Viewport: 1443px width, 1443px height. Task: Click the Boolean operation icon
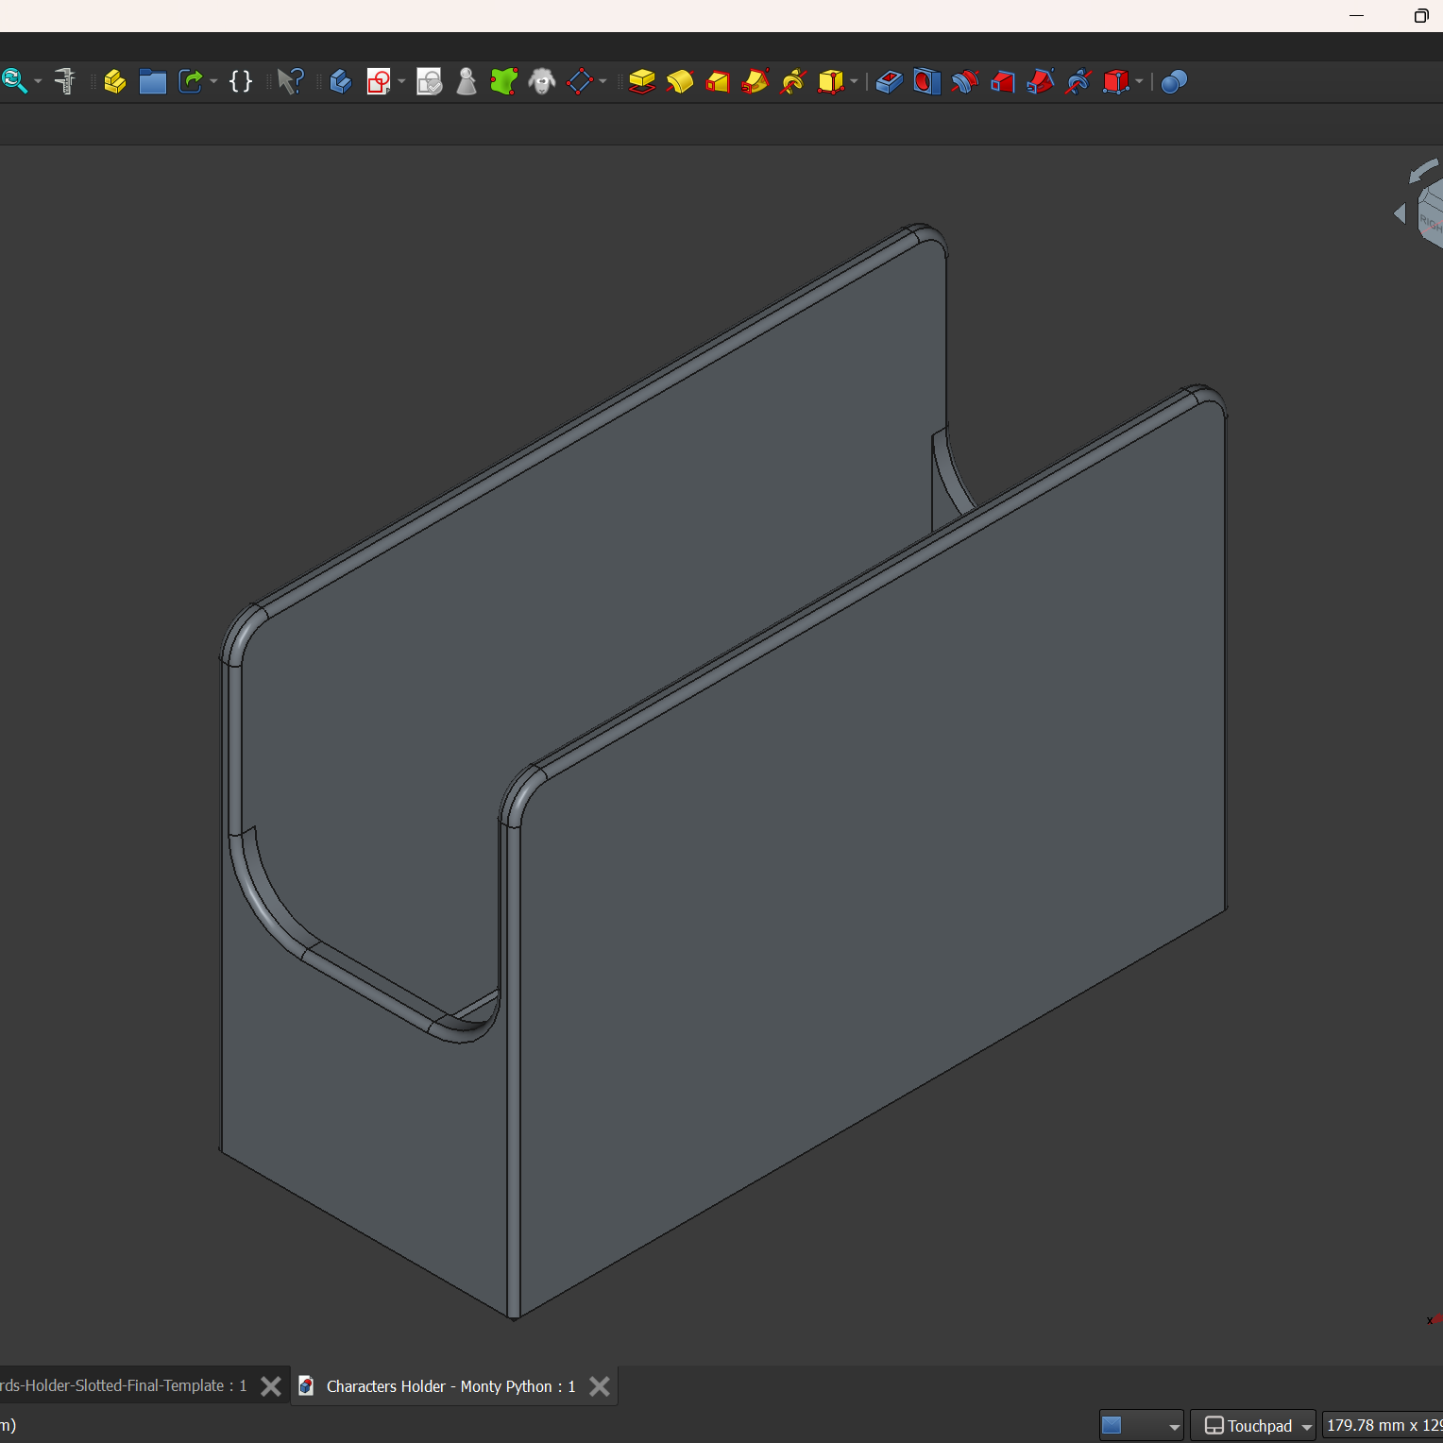click(x=1174, y=82)
